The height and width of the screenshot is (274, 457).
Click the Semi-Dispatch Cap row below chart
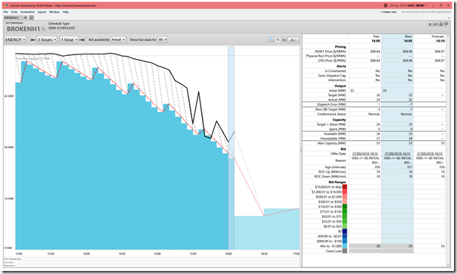coord(151,259)
